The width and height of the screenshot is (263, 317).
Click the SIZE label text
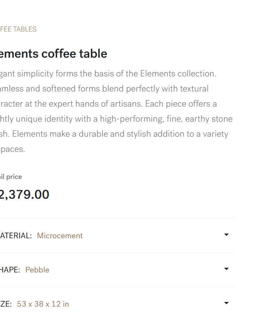point(6,304)
